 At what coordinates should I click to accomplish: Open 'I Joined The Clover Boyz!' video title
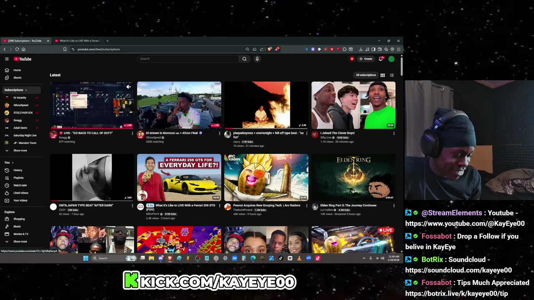coord(338,133)
